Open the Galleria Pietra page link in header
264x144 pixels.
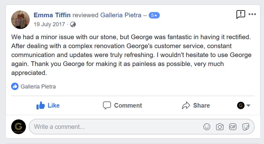121,15
